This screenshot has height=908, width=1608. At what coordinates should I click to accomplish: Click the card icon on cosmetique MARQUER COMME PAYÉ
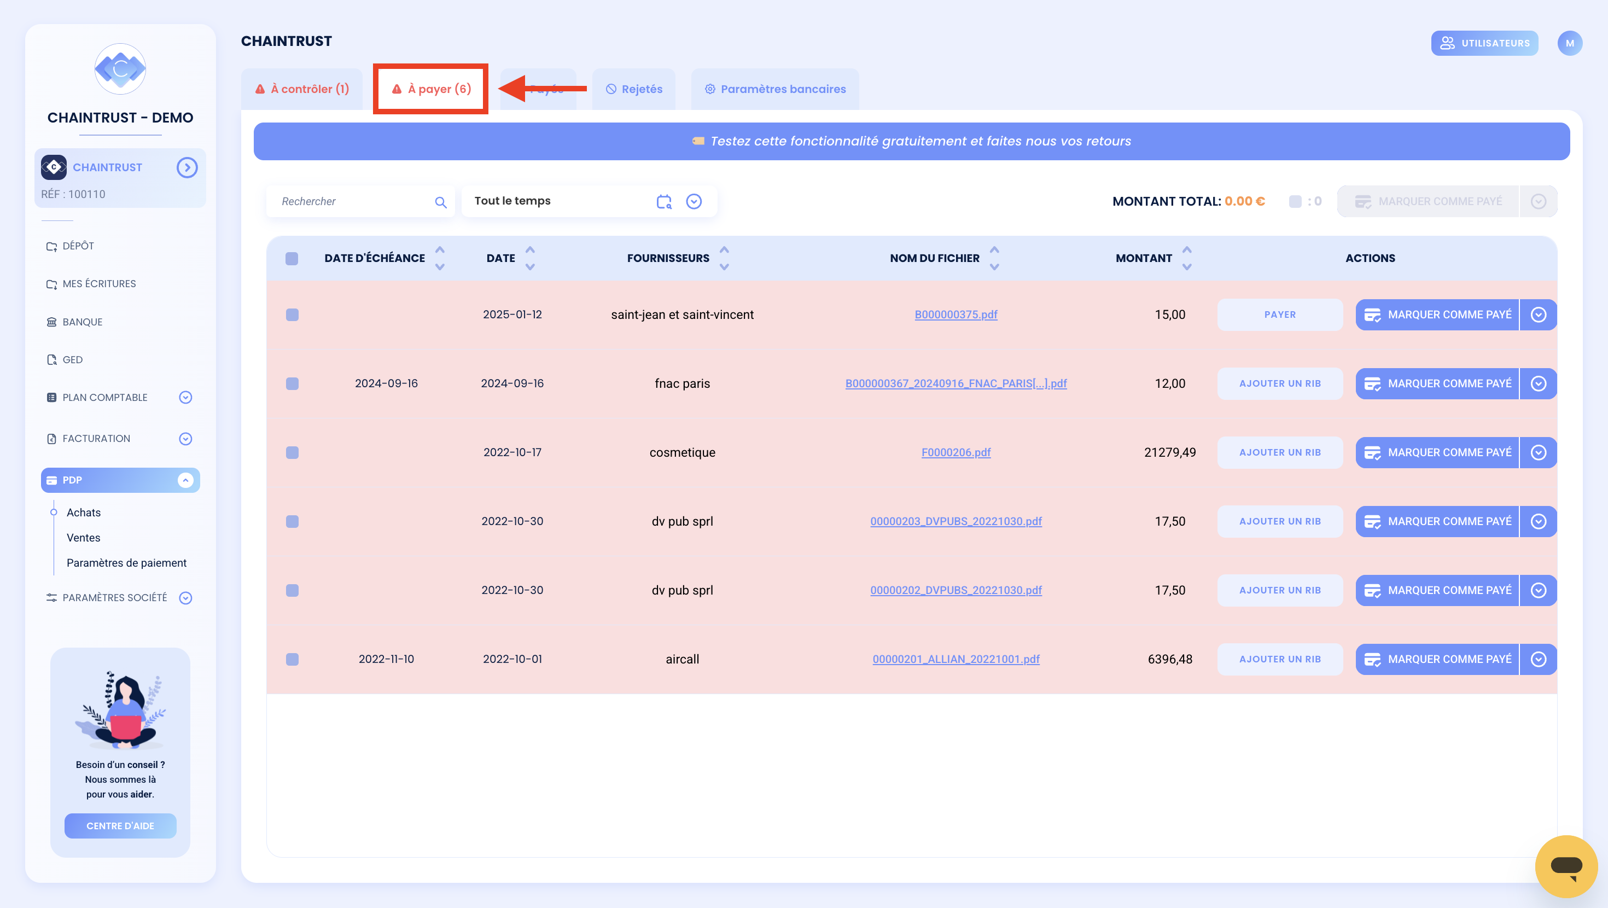coord(1372,453)
